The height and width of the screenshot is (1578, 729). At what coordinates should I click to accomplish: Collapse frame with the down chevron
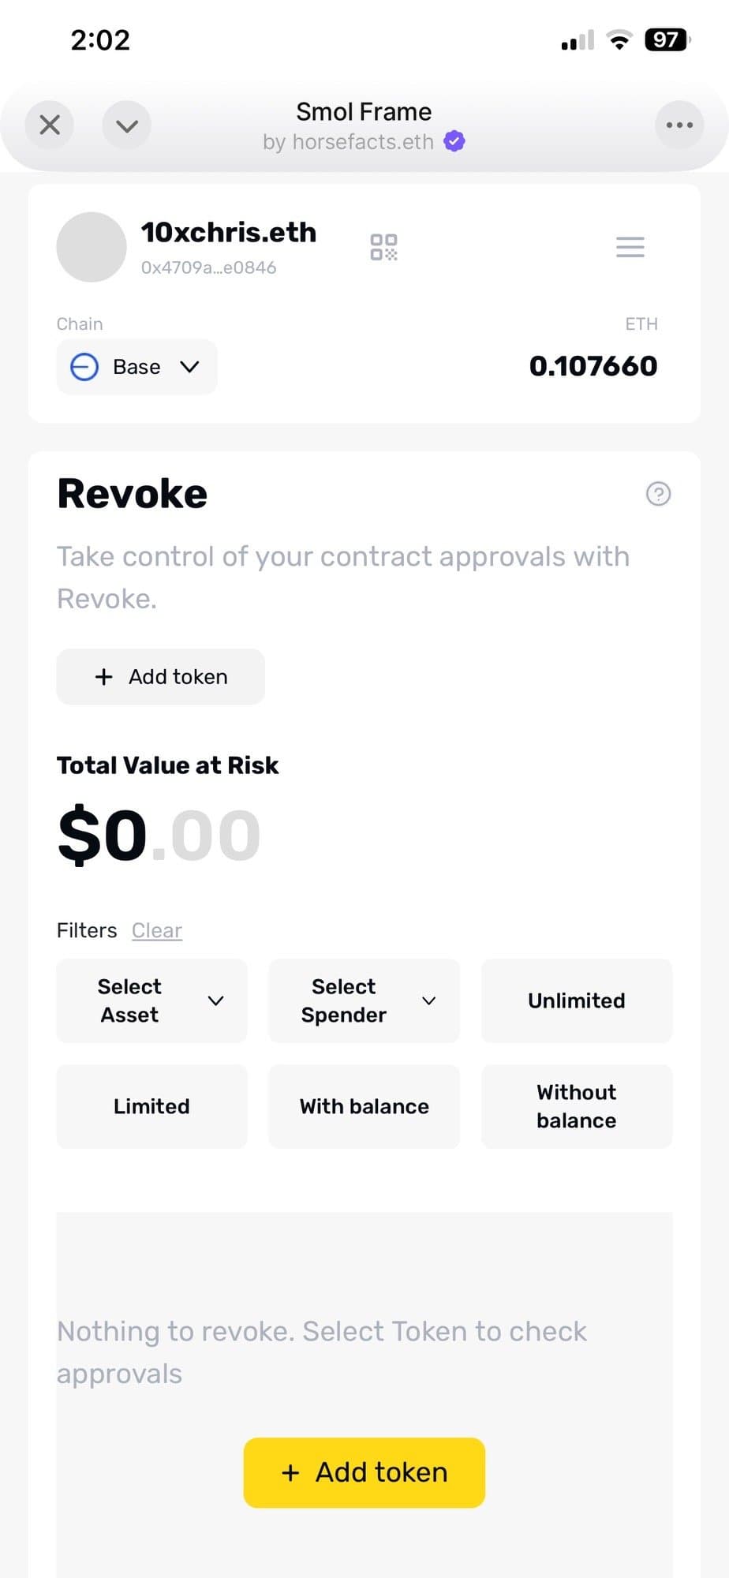[x=126, y=125]
